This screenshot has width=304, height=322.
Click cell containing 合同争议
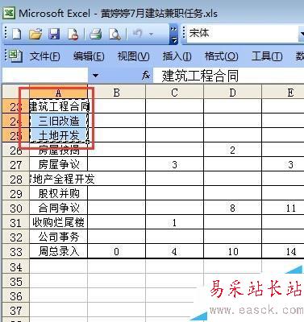click(x=58, y=208)
